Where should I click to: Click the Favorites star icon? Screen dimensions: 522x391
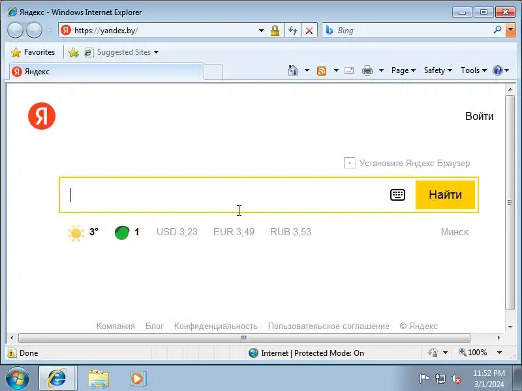point(16,52)
